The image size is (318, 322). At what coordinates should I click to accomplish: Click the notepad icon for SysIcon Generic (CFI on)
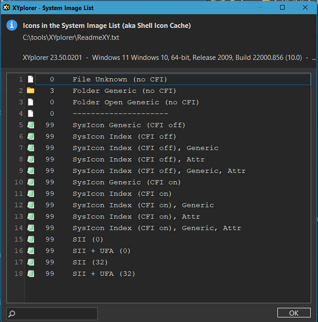pyautogui.click(x=31, y=182)
